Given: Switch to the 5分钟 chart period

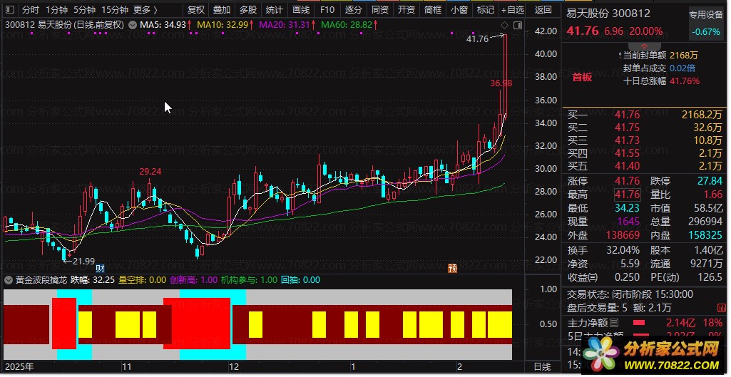Looking at the screenshot, I should click(x=84, y=10).
